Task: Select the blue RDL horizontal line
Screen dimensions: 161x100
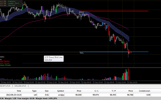Action: point(114,52)
